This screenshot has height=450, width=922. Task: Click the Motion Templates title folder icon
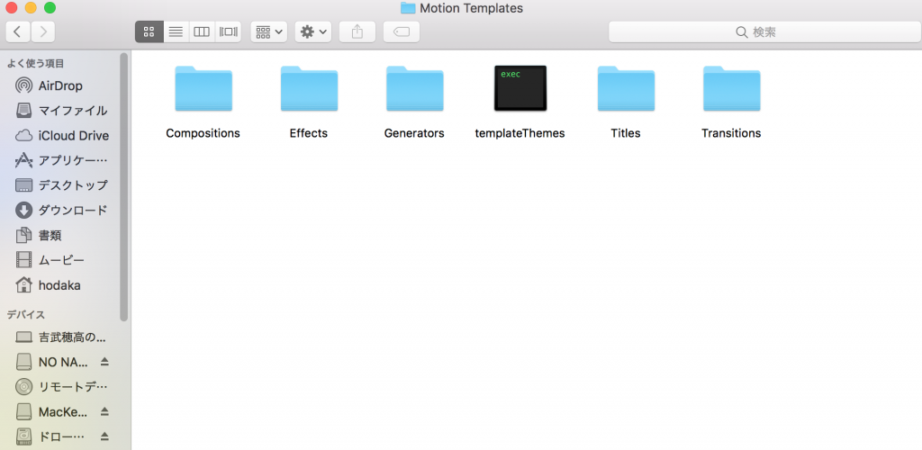pos(408,8)
